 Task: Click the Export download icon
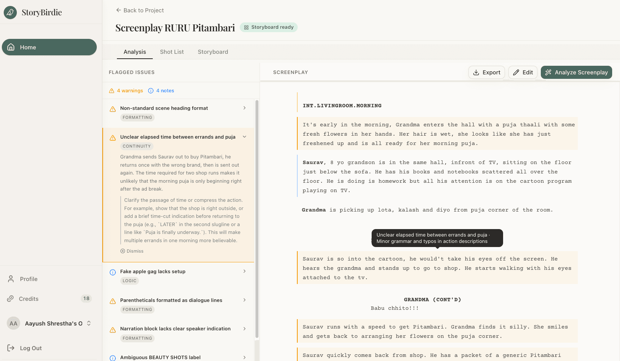click(x=476, y=72)
